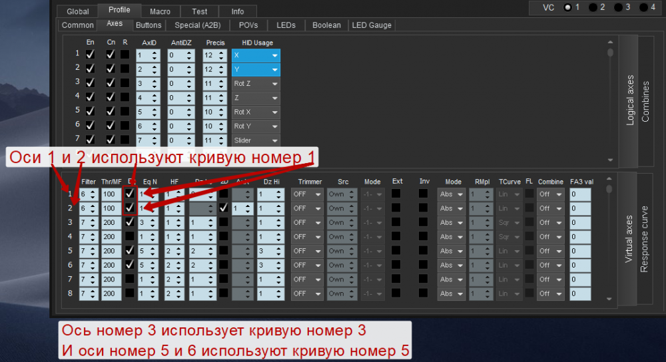Image resolution: width=666 pixels, height=362 pixels.
Task: Click Precis spinner for logical axis 1
Action: point(215,55)
